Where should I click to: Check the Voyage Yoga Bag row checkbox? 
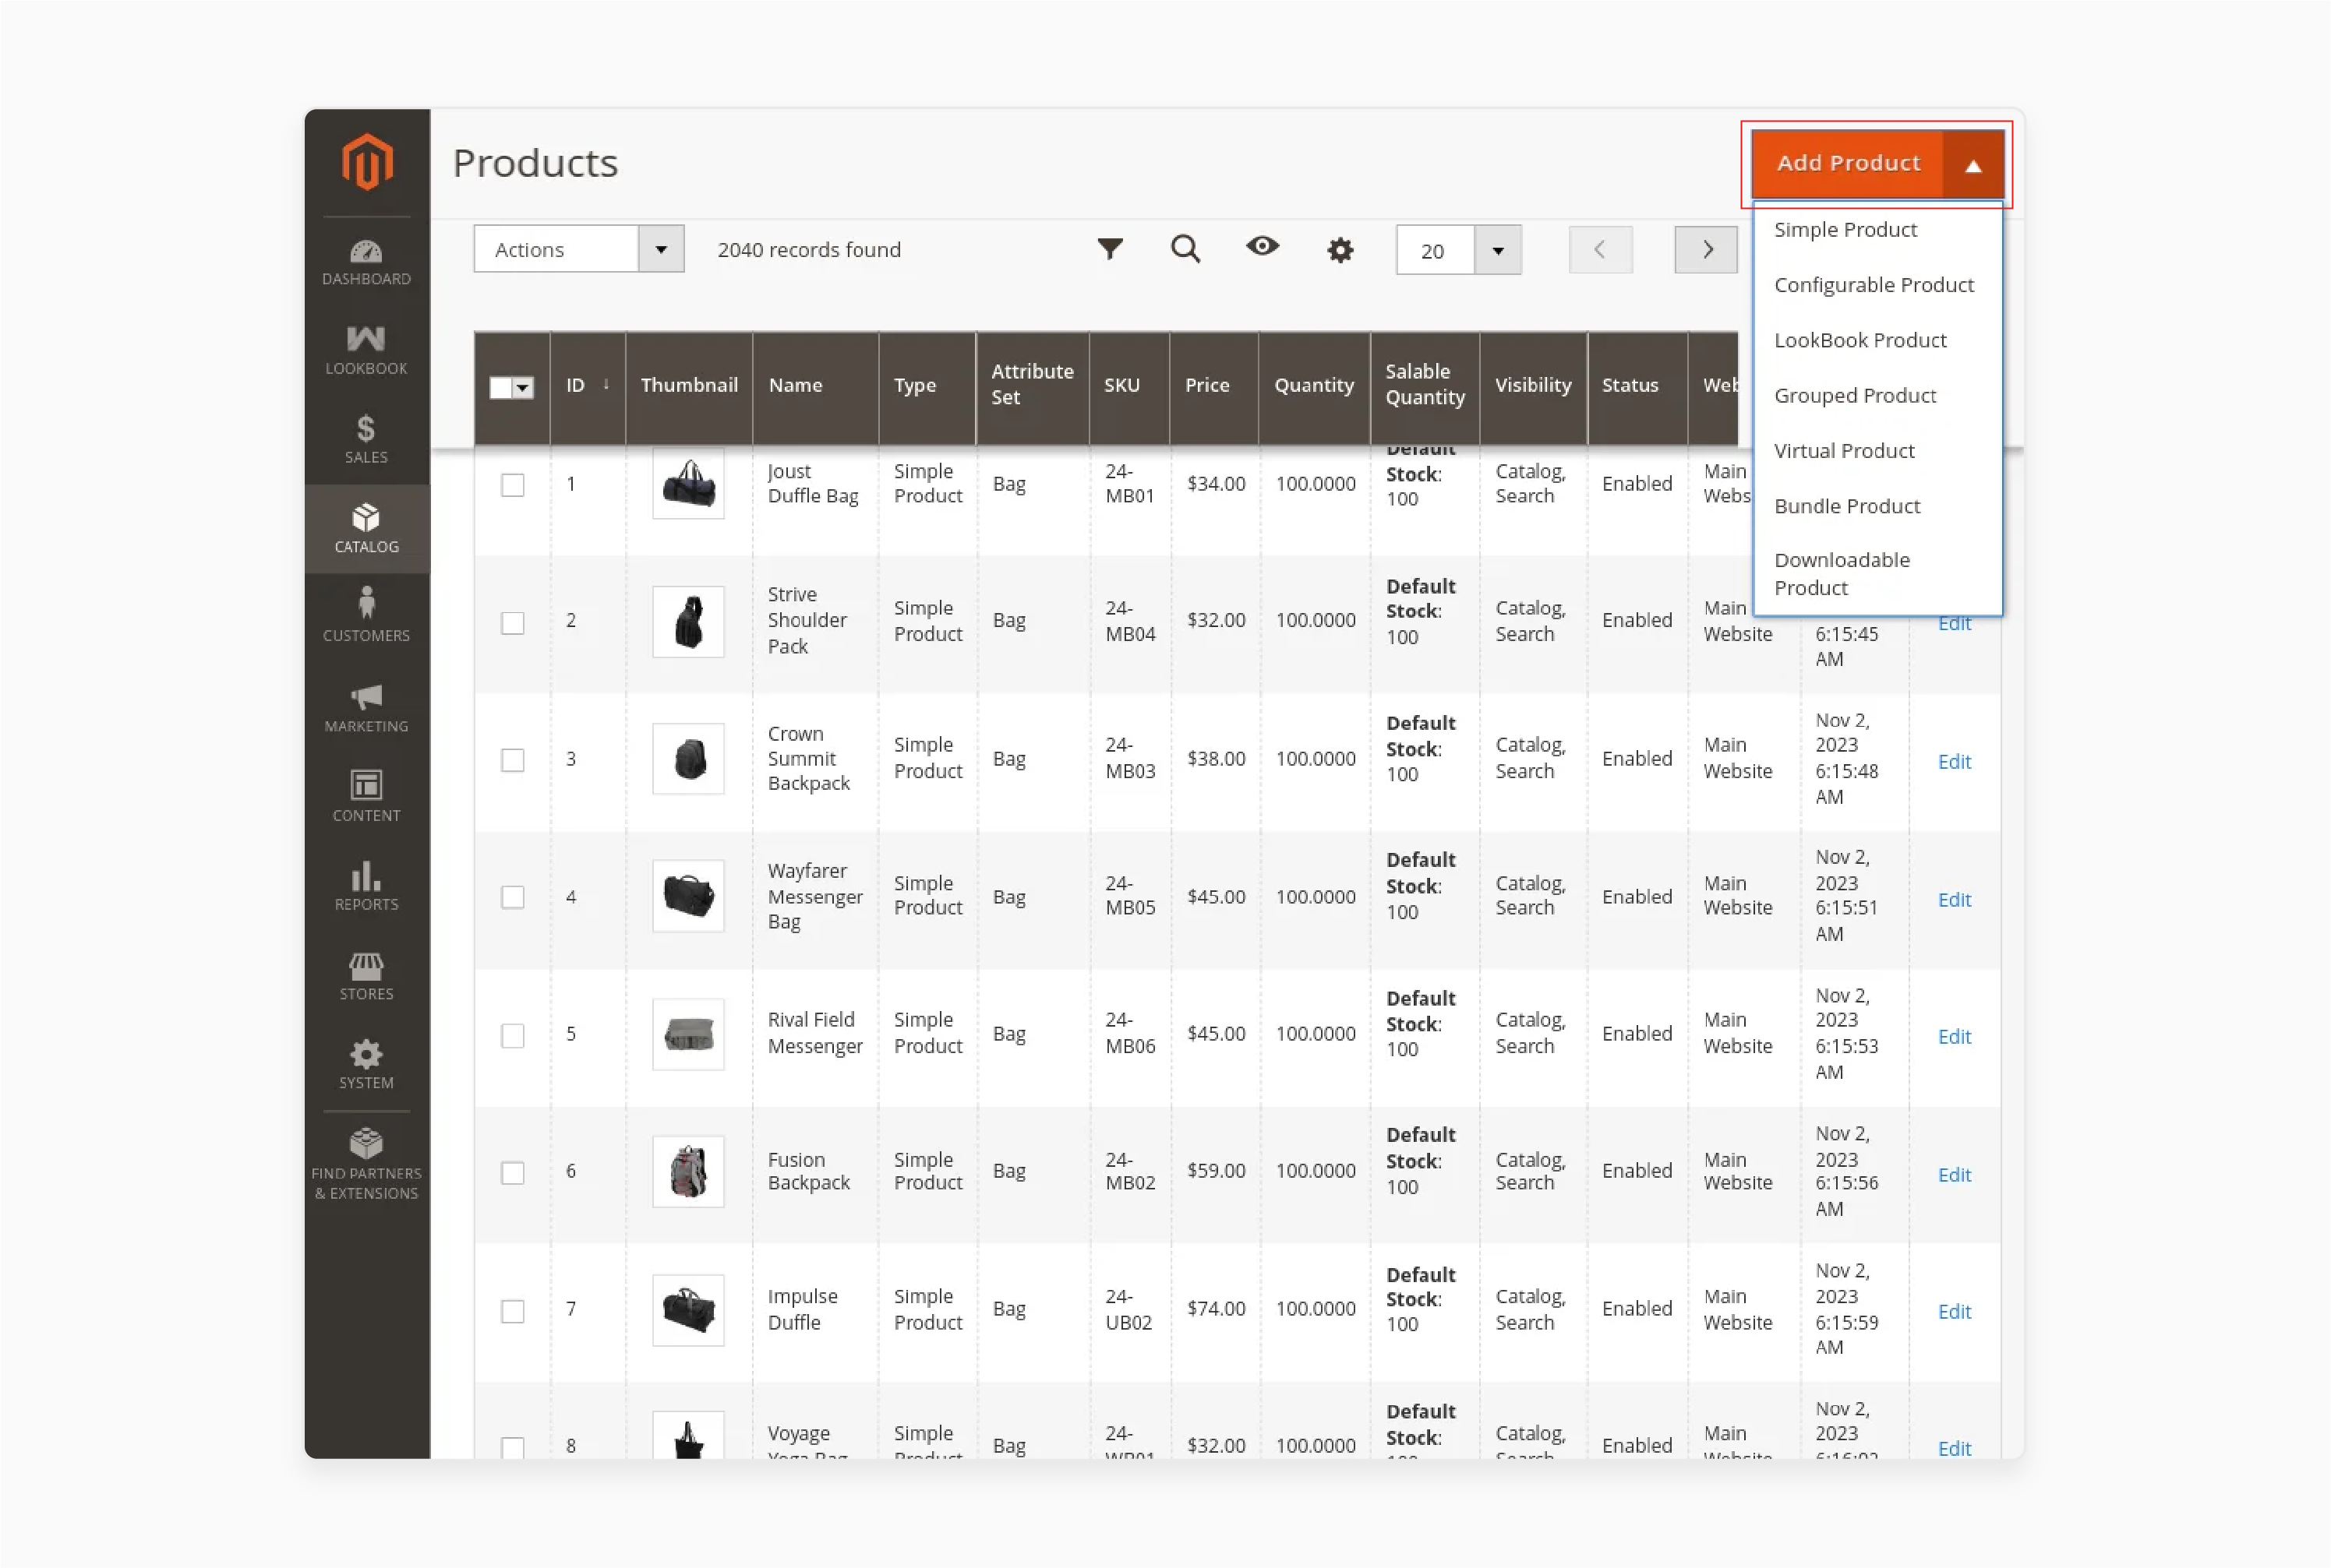tap(512, 1448)
